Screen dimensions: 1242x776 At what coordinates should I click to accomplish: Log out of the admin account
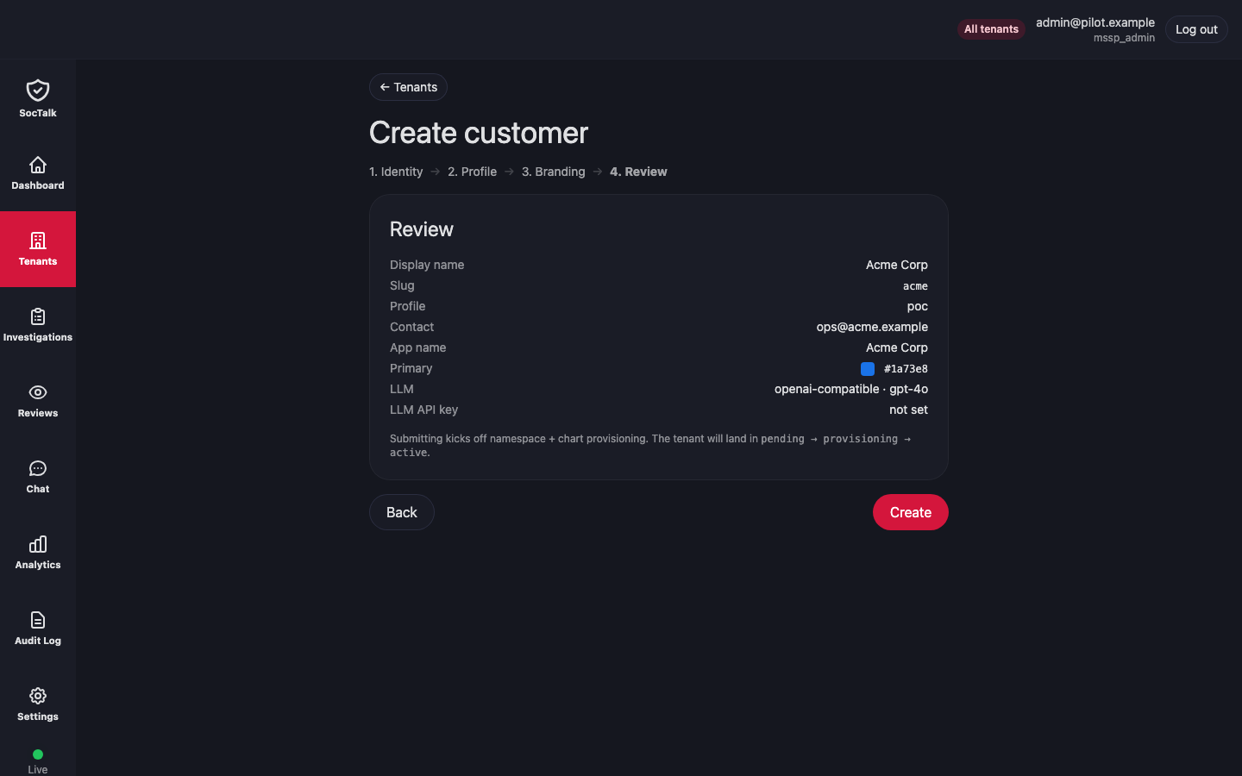[x=1196, y=29]
